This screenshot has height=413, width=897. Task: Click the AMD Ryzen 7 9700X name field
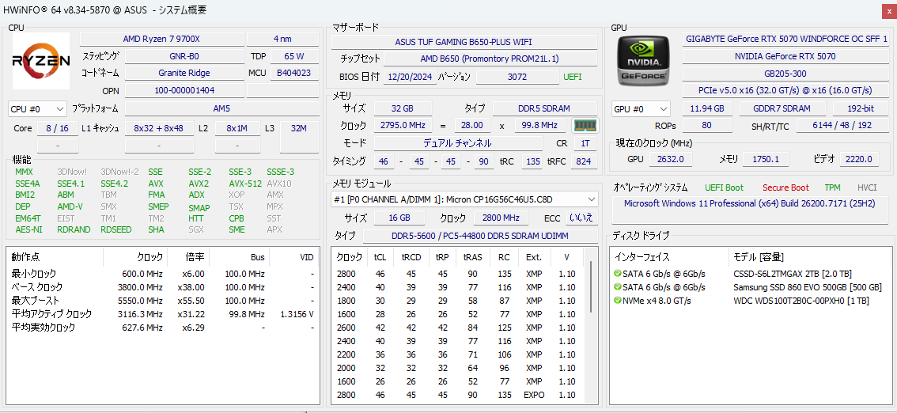161,39
